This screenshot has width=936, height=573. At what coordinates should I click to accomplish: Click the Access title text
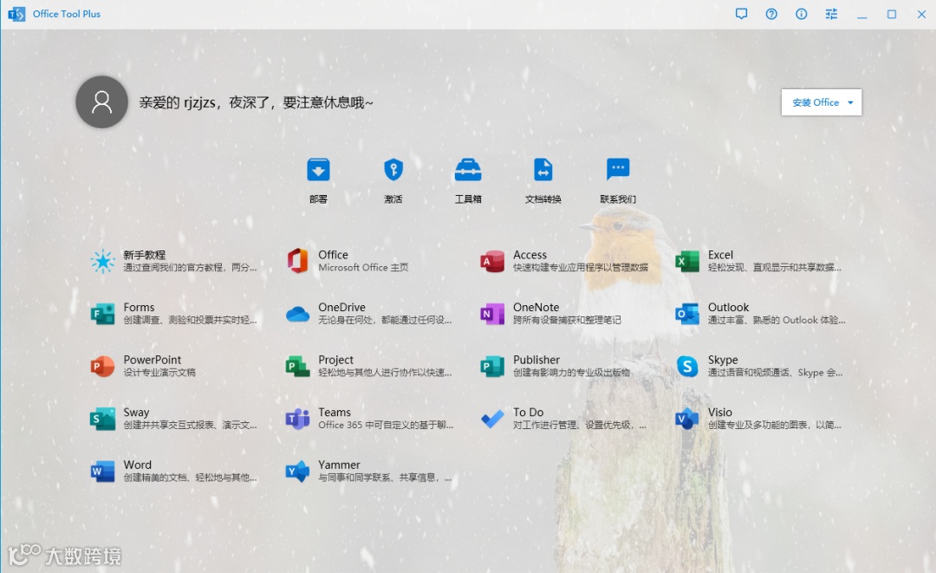click(x=530, y=255)
